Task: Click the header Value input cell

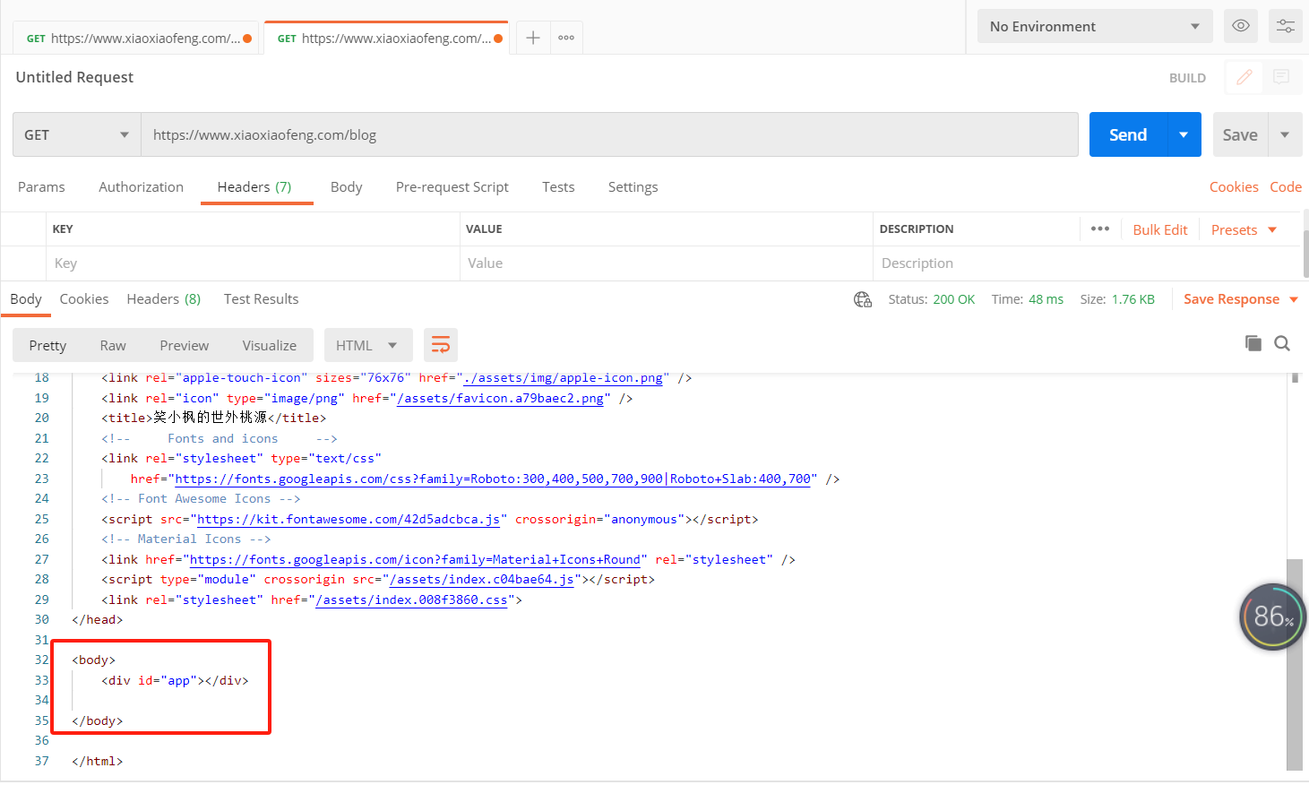Action: pyautogui.click(x=666, y=263)
